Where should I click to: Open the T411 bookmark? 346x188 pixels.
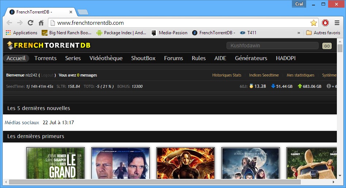(x=248, y=33)
